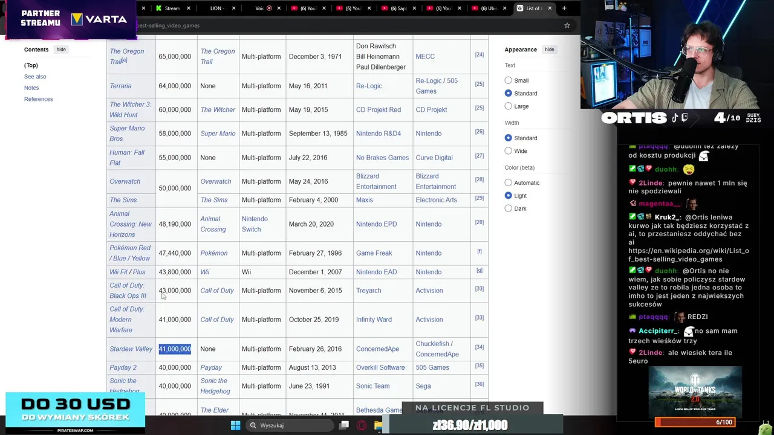Open the ConcernedApe developer link
The image size is (774, 435).
[x=377, y=349]
